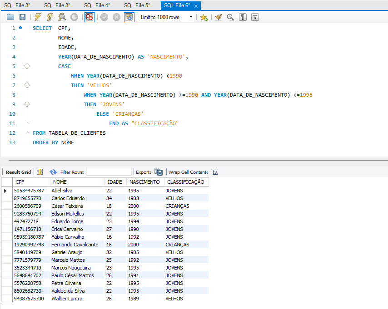Sort by the NOME column header

coord(77,182)
